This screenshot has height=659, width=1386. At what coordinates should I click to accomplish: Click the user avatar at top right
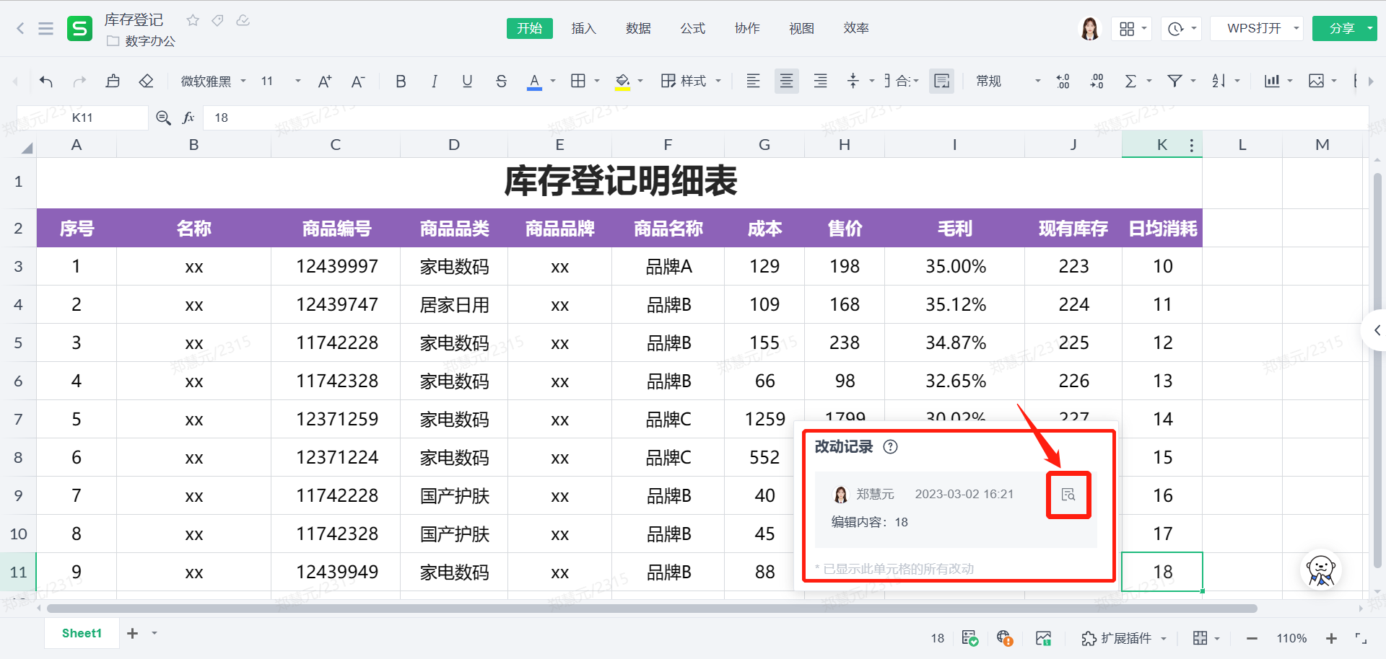click(x=1089, y=28)
